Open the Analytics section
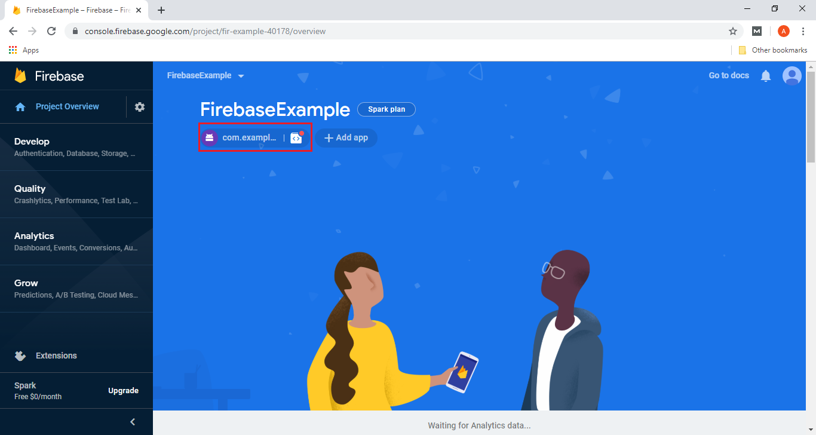The height and width of the screenshot is (435, 816). pyautogui.click(x=76, y=241)
